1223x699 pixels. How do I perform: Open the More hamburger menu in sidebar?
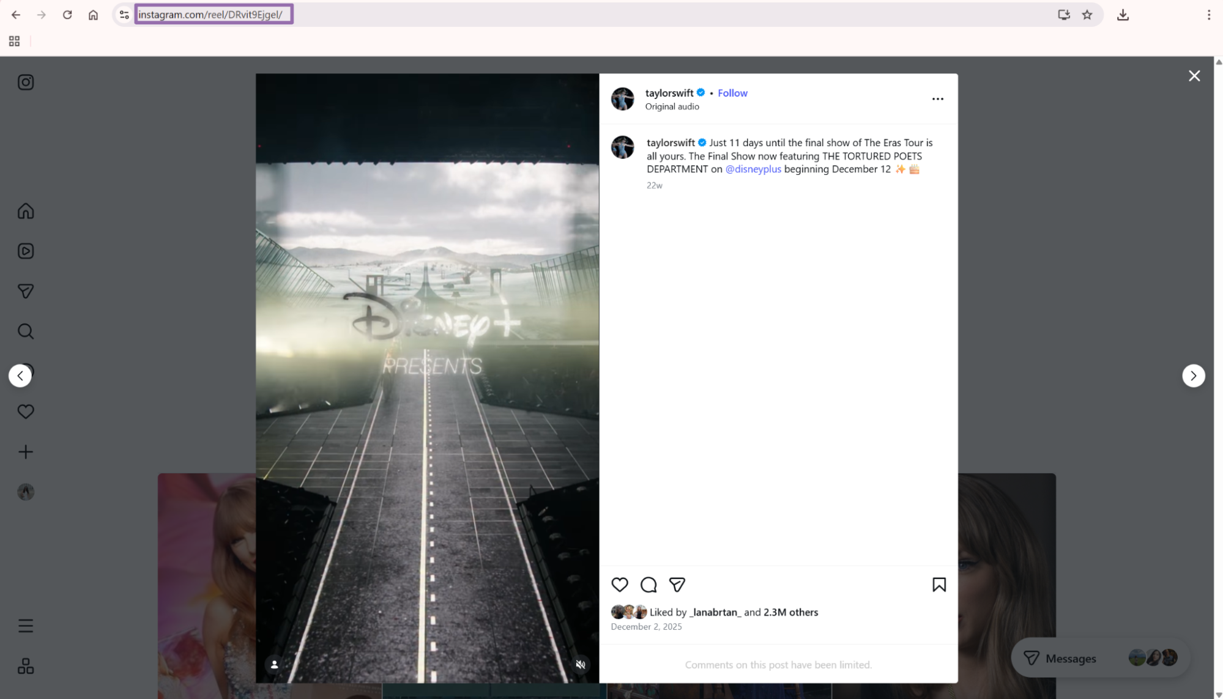26,626
